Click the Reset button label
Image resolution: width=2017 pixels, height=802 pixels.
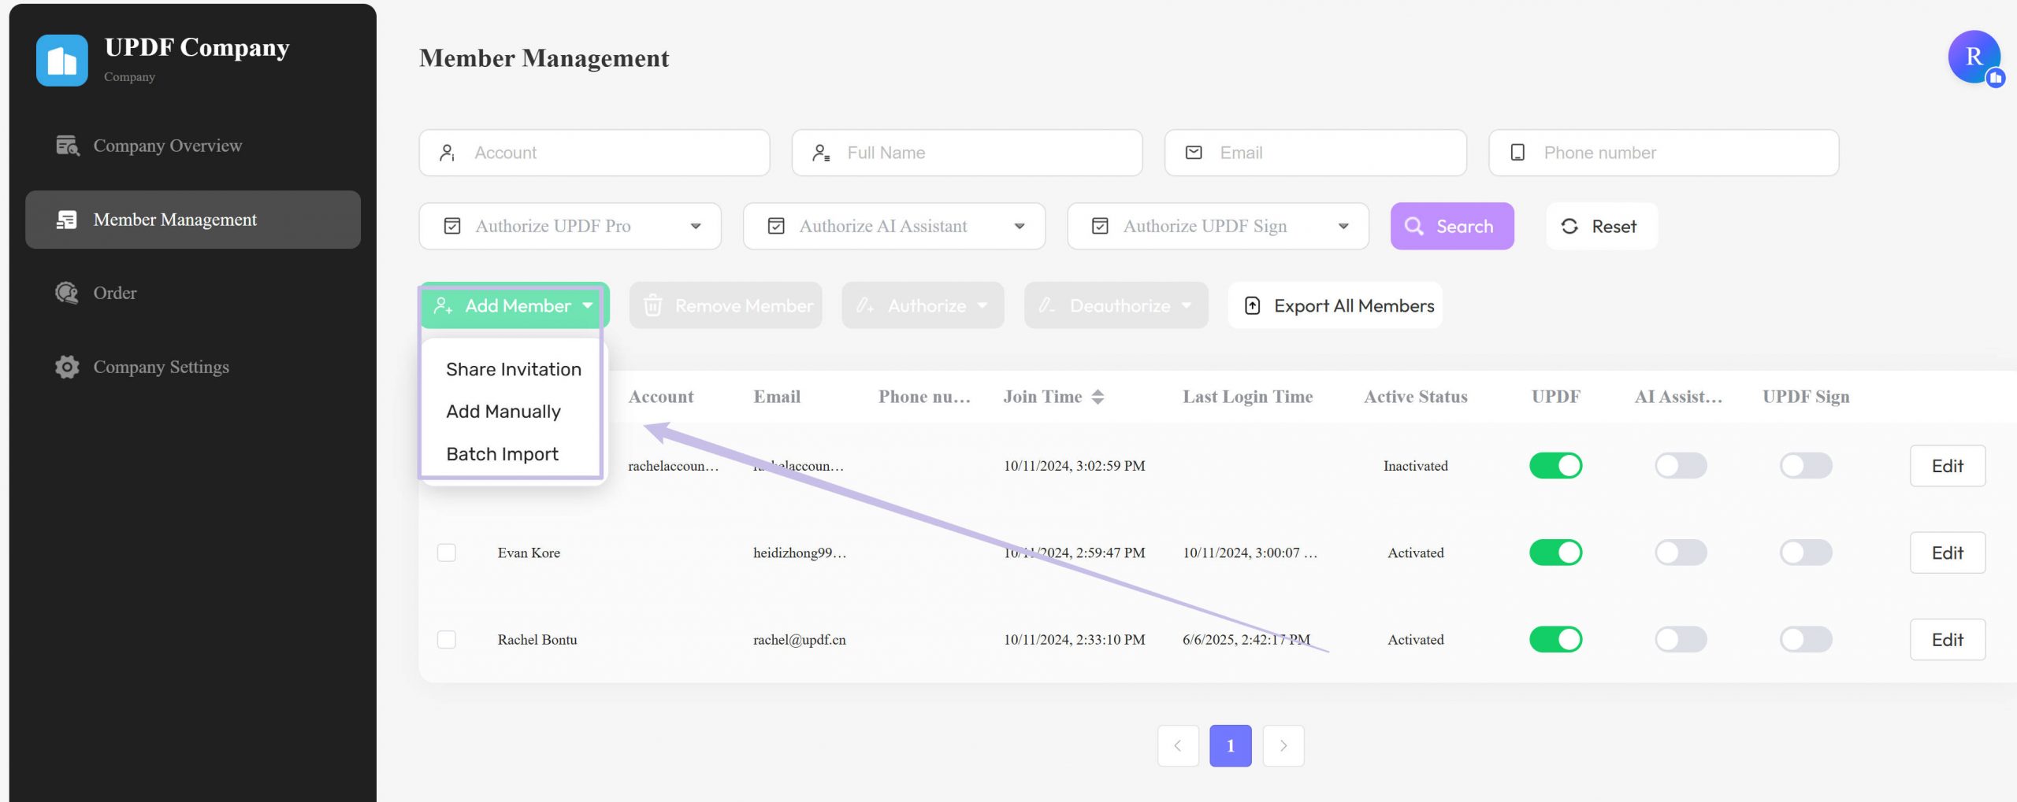point(1614,227)
